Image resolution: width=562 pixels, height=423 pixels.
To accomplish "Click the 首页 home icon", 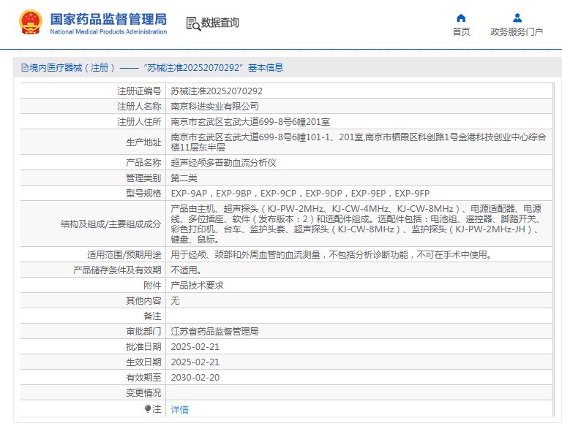I will tap(461, 18).
